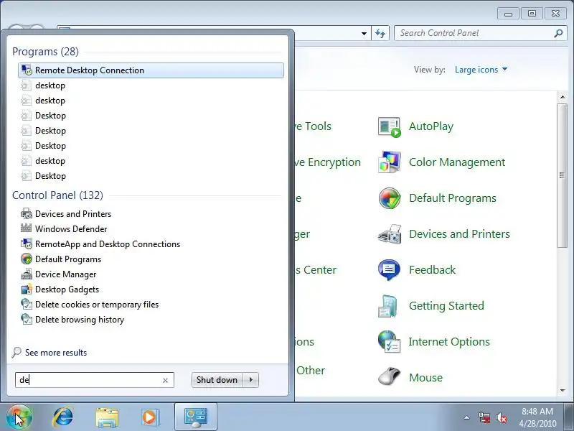Show hidden tray icons arrow

coord(467,417)
